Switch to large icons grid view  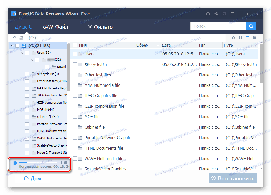[240, 38]
